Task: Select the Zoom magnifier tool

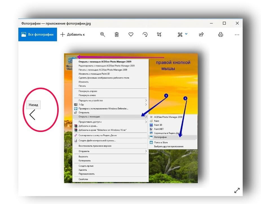Action: click(103, 34)
